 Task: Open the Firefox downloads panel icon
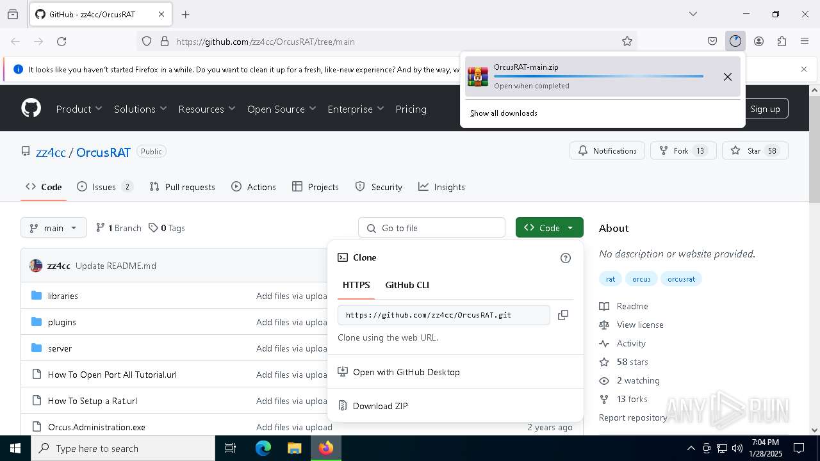[x=735, y=42]
